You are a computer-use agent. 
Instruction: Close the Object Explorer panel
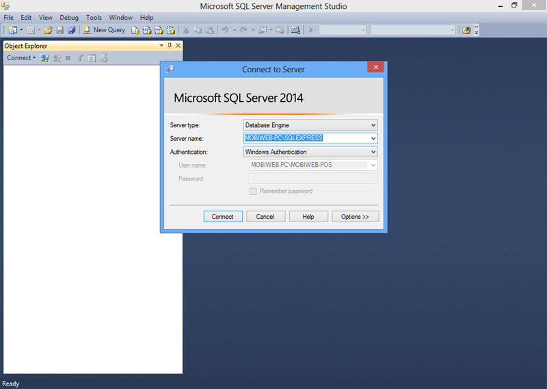click(178, 46)
